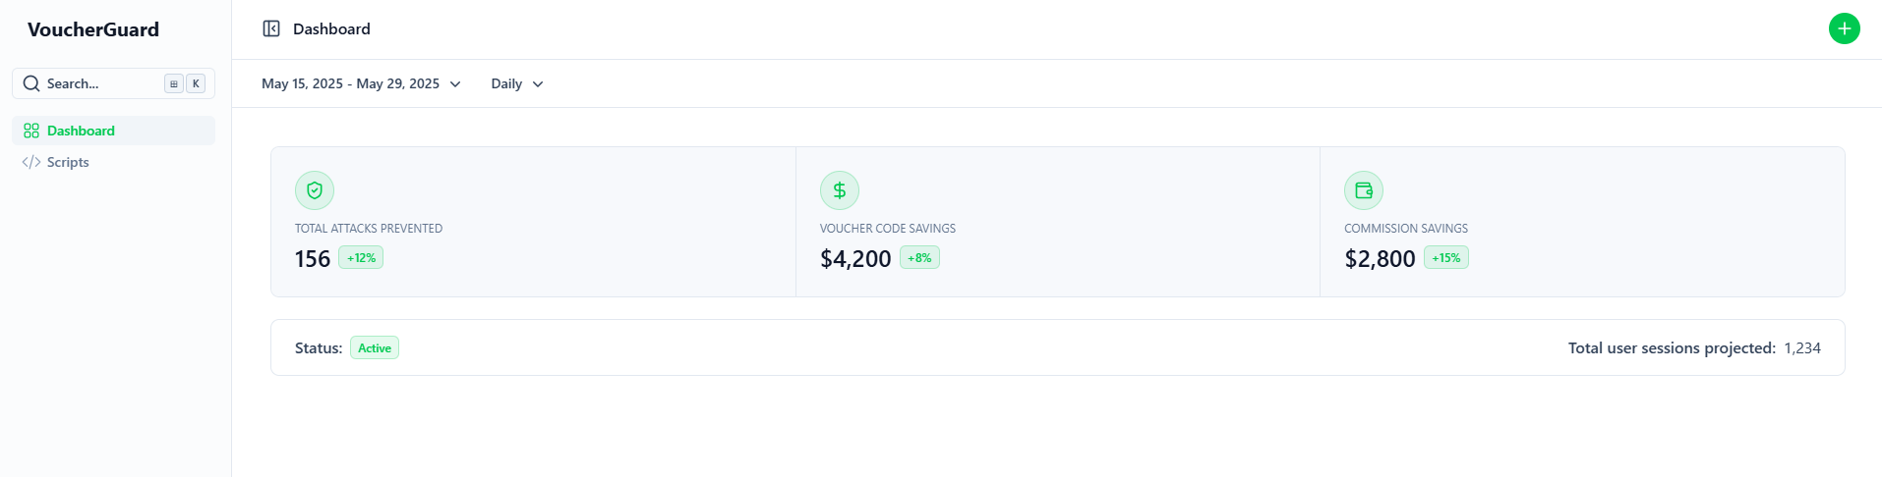Click the wallet commission savings icon

(x=1364, y=190)
